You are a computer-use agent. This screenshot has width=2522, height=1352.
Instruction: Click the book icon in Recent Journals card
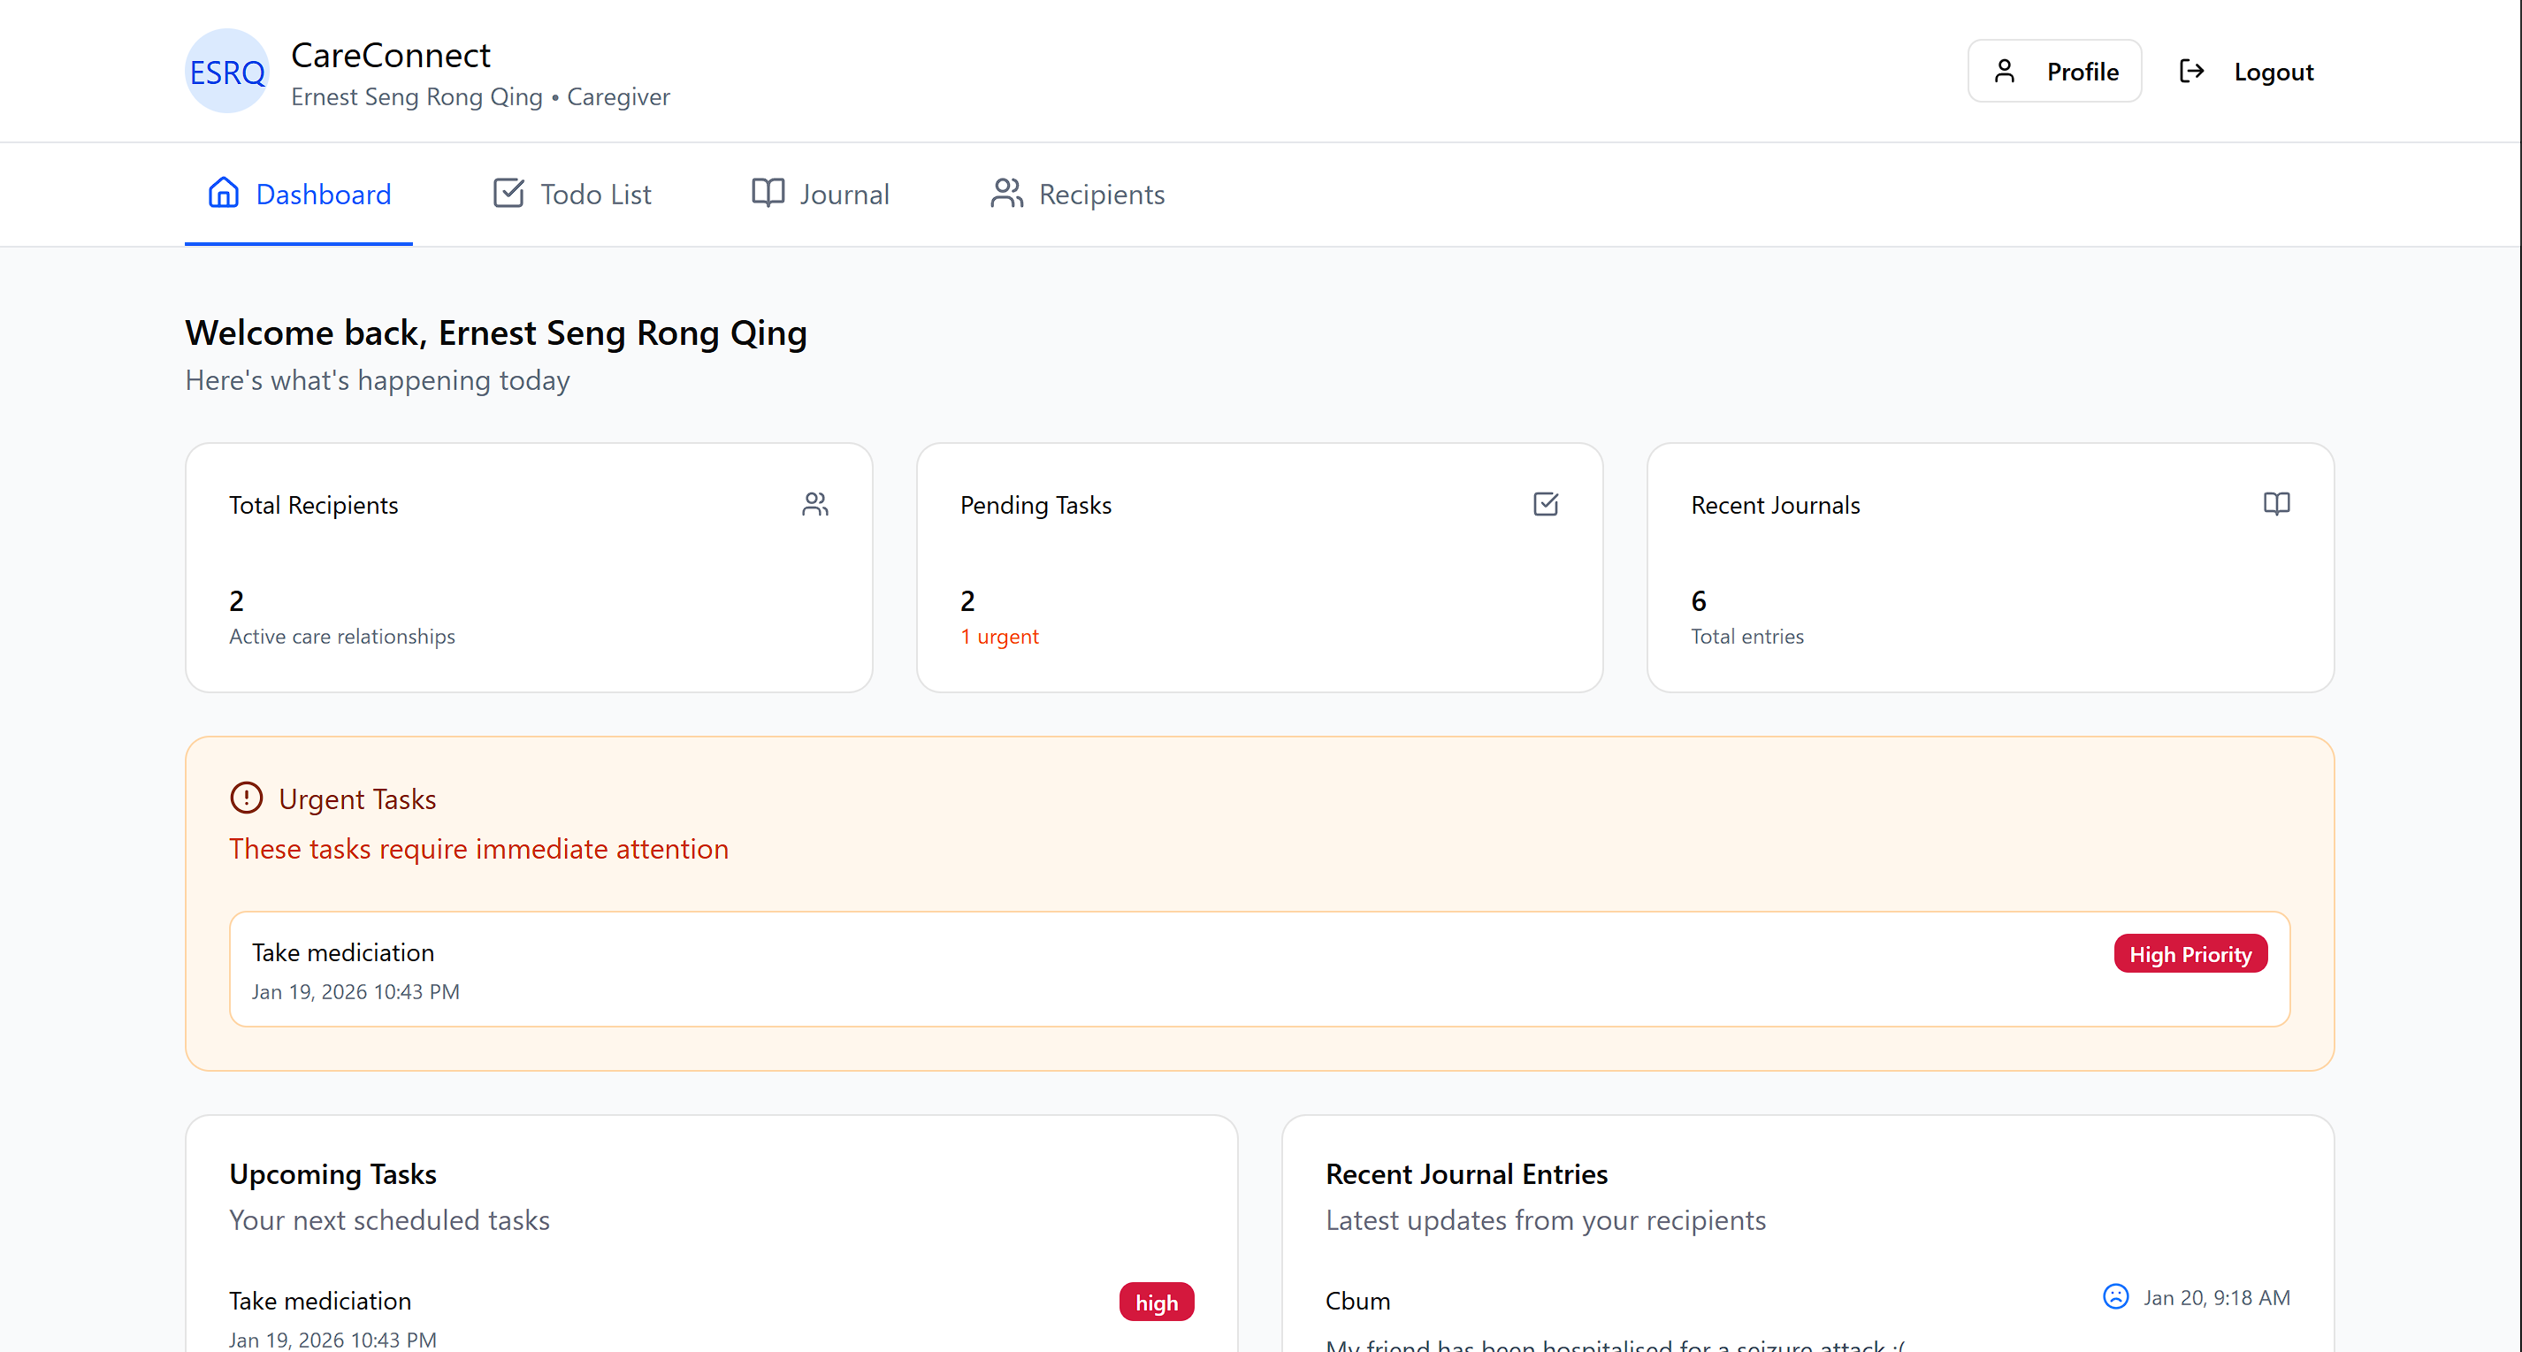[2276, 504]
